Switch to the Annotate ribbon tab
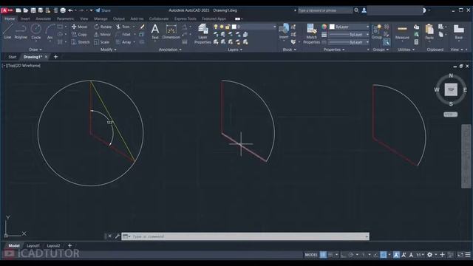The width and height of the screenshot is (473, 266). (43, 18)
